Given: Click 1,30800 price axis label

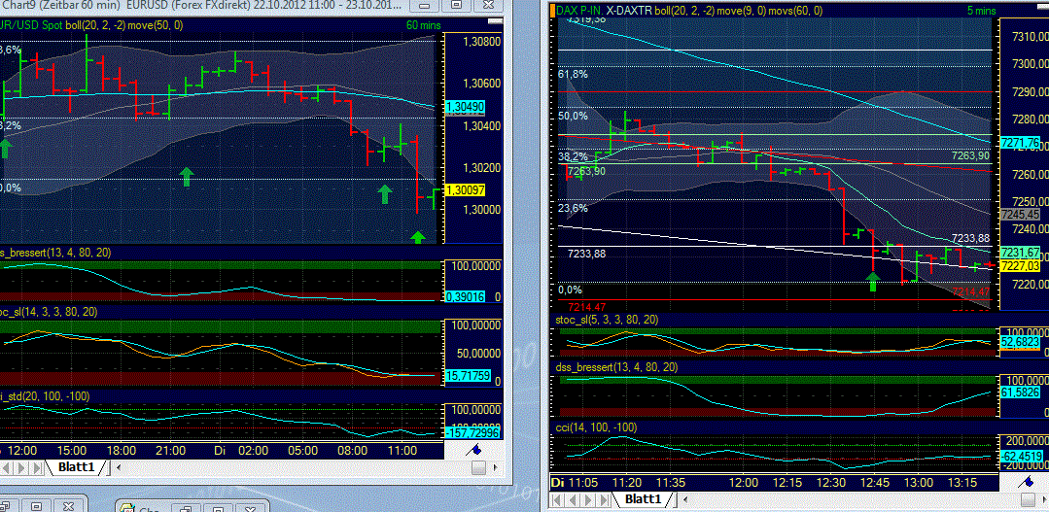Looking at the screenshot, I should click(x=481, y=42).
